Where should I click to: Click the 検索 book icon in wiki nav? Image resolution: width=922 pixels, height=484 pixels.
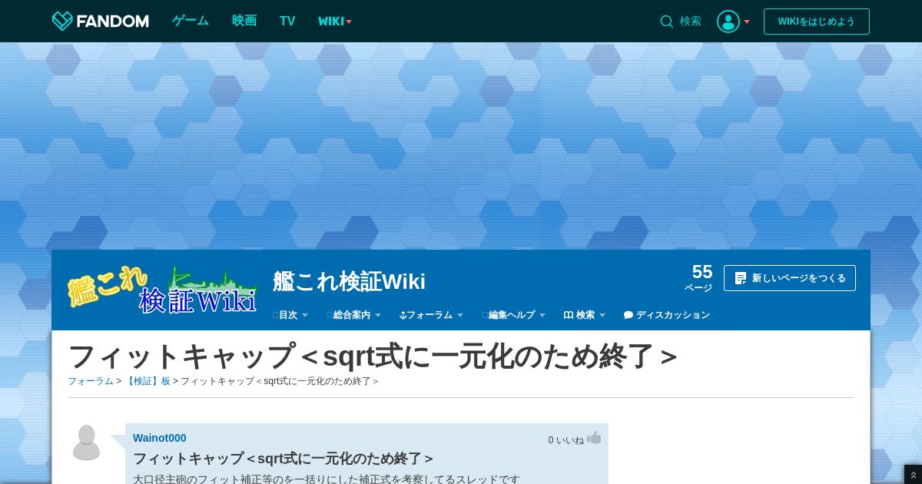pos(569,315)
